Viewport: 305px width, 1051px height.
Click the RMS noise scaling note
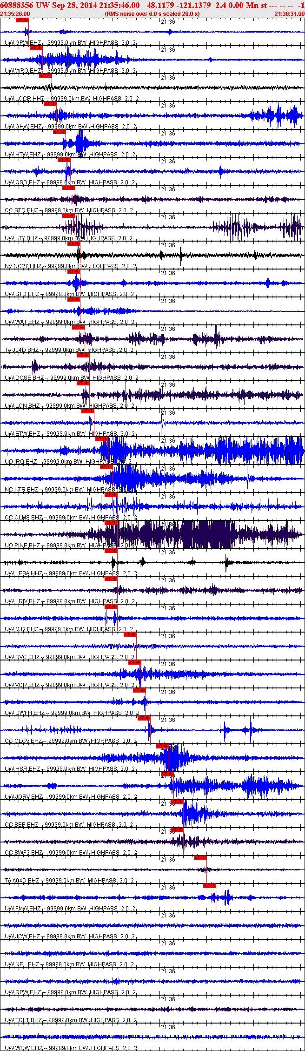(x=152, y=14)
